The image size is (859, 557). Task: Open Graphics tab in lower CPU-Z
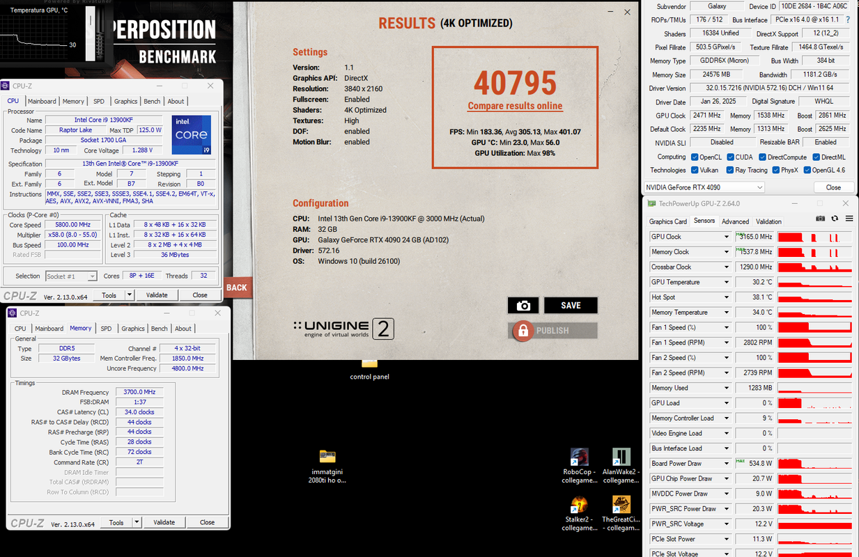point(132,329)
